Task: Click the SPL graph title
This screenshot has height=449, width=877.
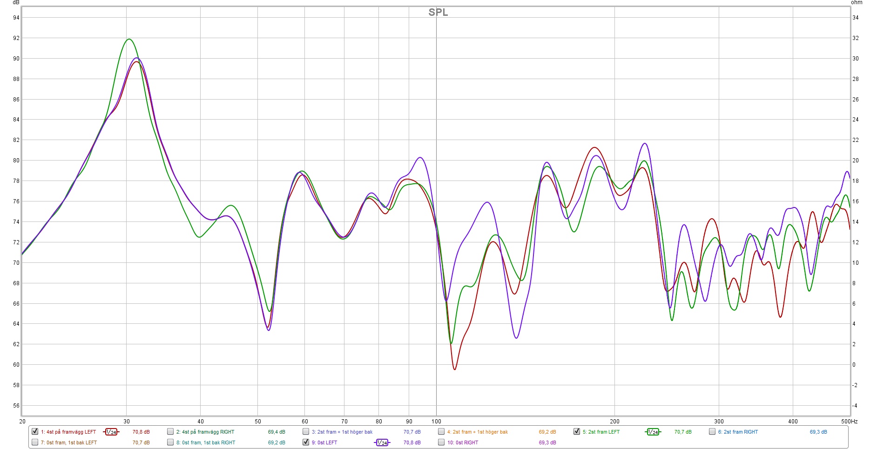Action: (438, 13)
